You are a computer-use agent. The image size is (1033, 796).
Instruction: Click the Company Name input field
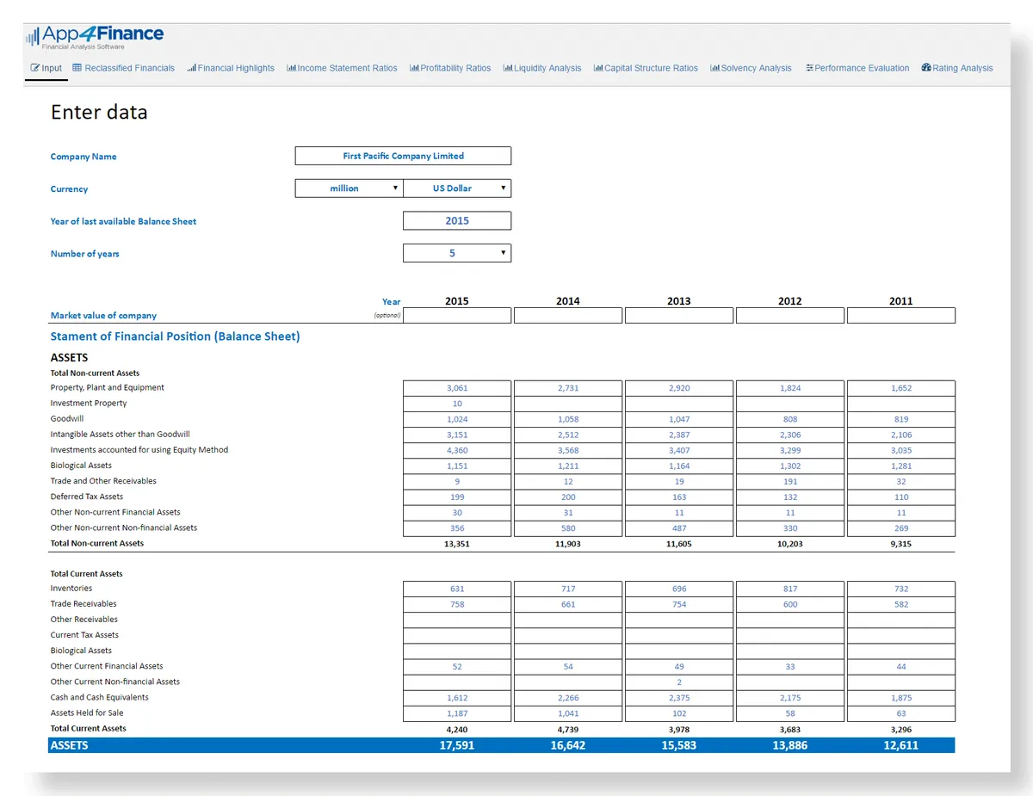point(403,156)
